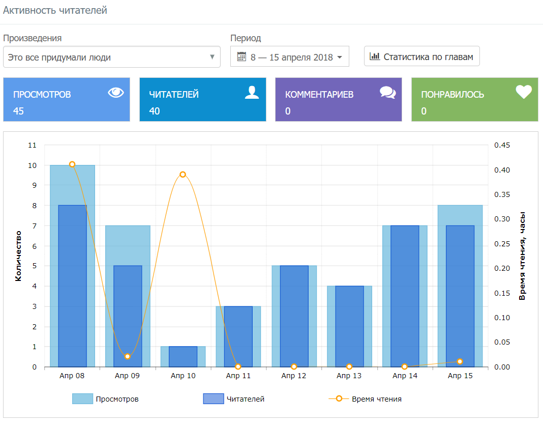Open Статистика по главам

[x=422, y=56]
